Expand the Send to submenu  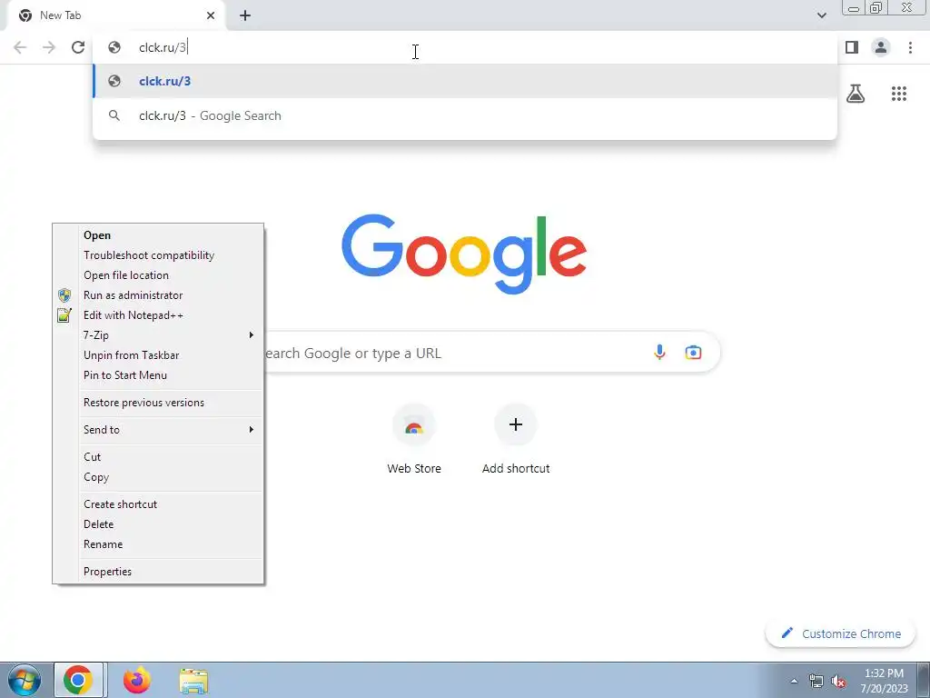pyautogui.click(x=158, y=430)
